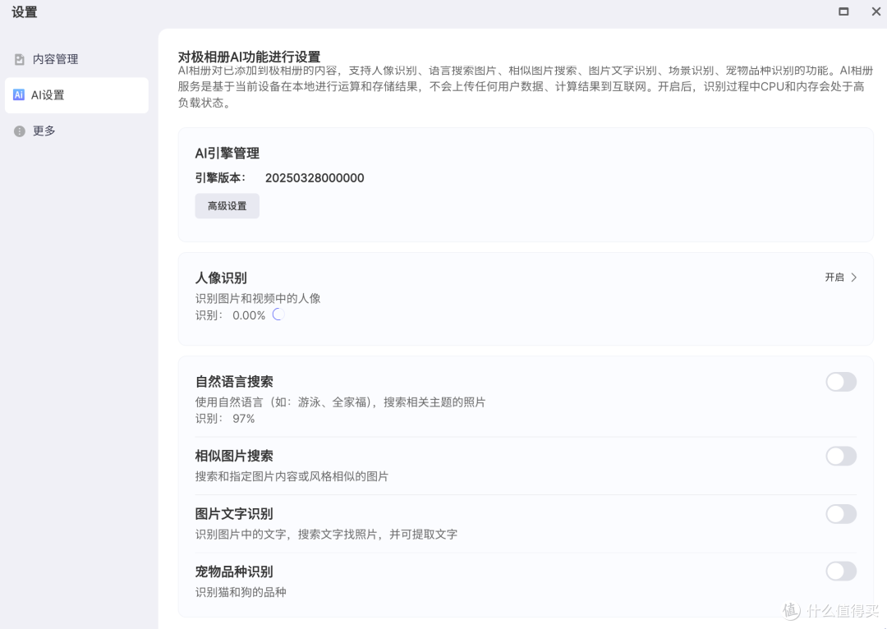This screenshot has height=629, width=887.
Task: Click the window restore icon in title bar
Action: pos(843,11)
